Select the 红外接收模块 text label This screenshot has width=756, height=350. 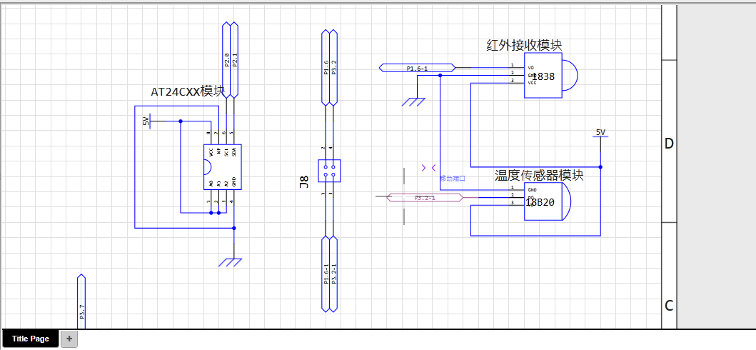tap(524, 45)
